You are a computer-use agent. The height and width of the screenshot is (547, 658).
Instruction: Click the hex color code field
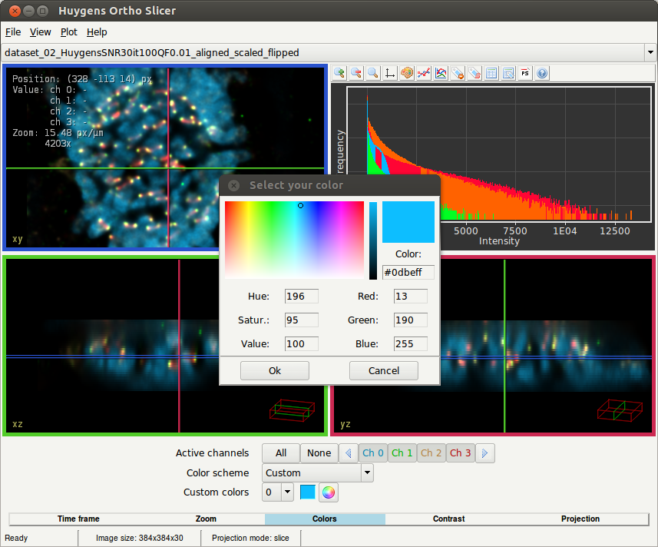pyautogui.click(x=408, y=273)
